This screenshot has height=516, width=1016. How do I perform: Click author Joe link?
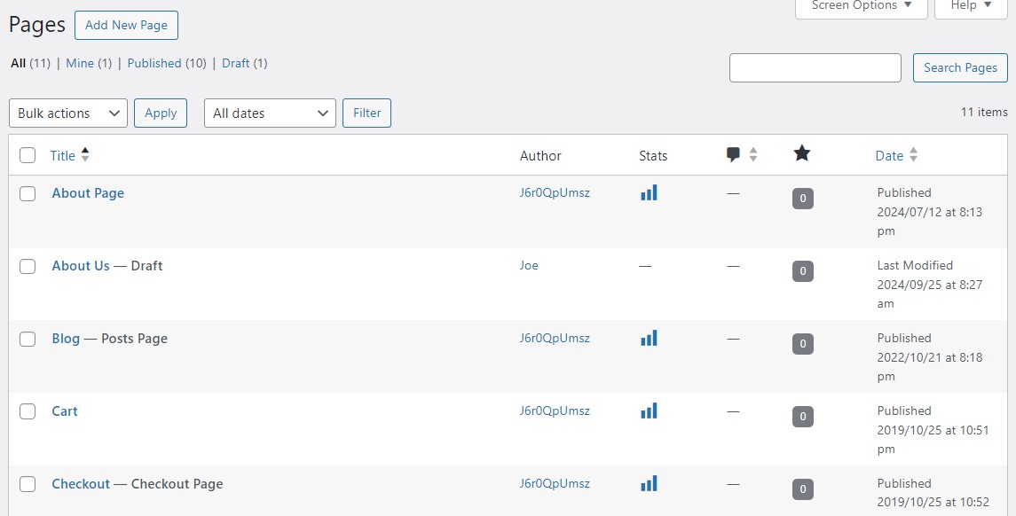pos(529,265)
